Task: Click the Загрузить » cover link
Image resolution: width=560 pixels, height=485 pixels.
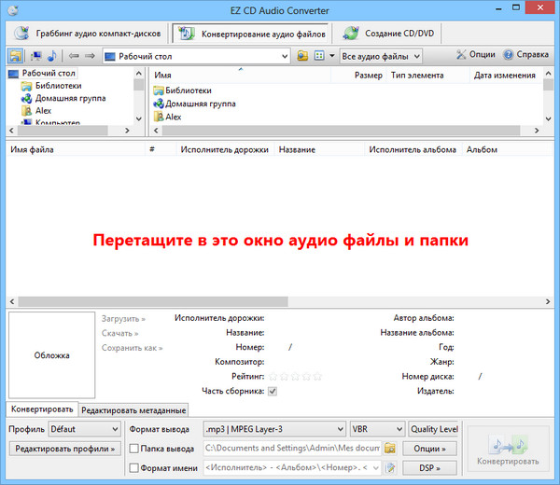Action: 123,319
